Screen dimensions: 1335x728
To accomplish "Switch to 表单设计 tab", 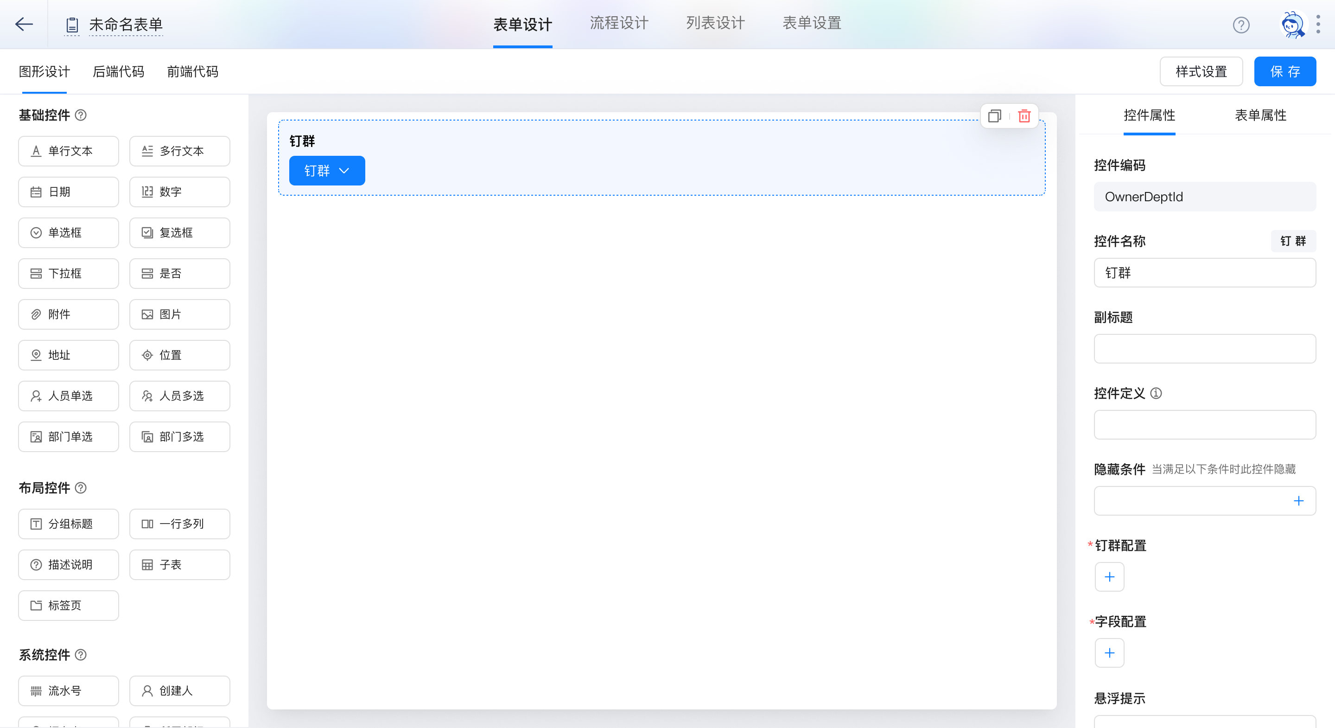I will click(522, 25).
